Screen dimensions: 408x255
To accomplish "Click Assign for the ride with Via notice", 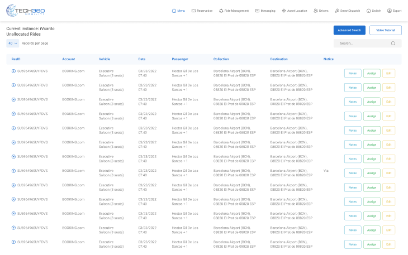I will tap(372, 173).
